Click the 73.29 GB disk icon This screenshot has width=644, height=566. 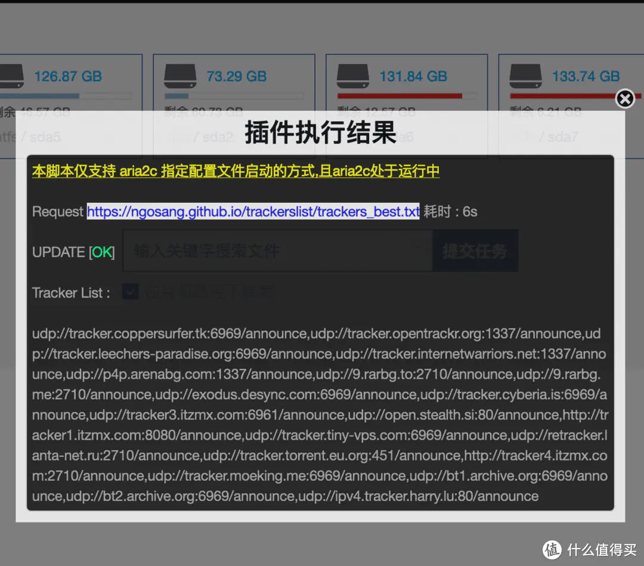(x=180, y=76)
